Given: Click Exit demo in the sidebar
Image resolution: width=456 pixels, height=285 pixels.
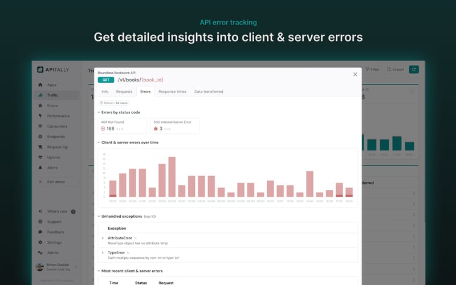Looking at the screenshot, I should tap(56, 182).
